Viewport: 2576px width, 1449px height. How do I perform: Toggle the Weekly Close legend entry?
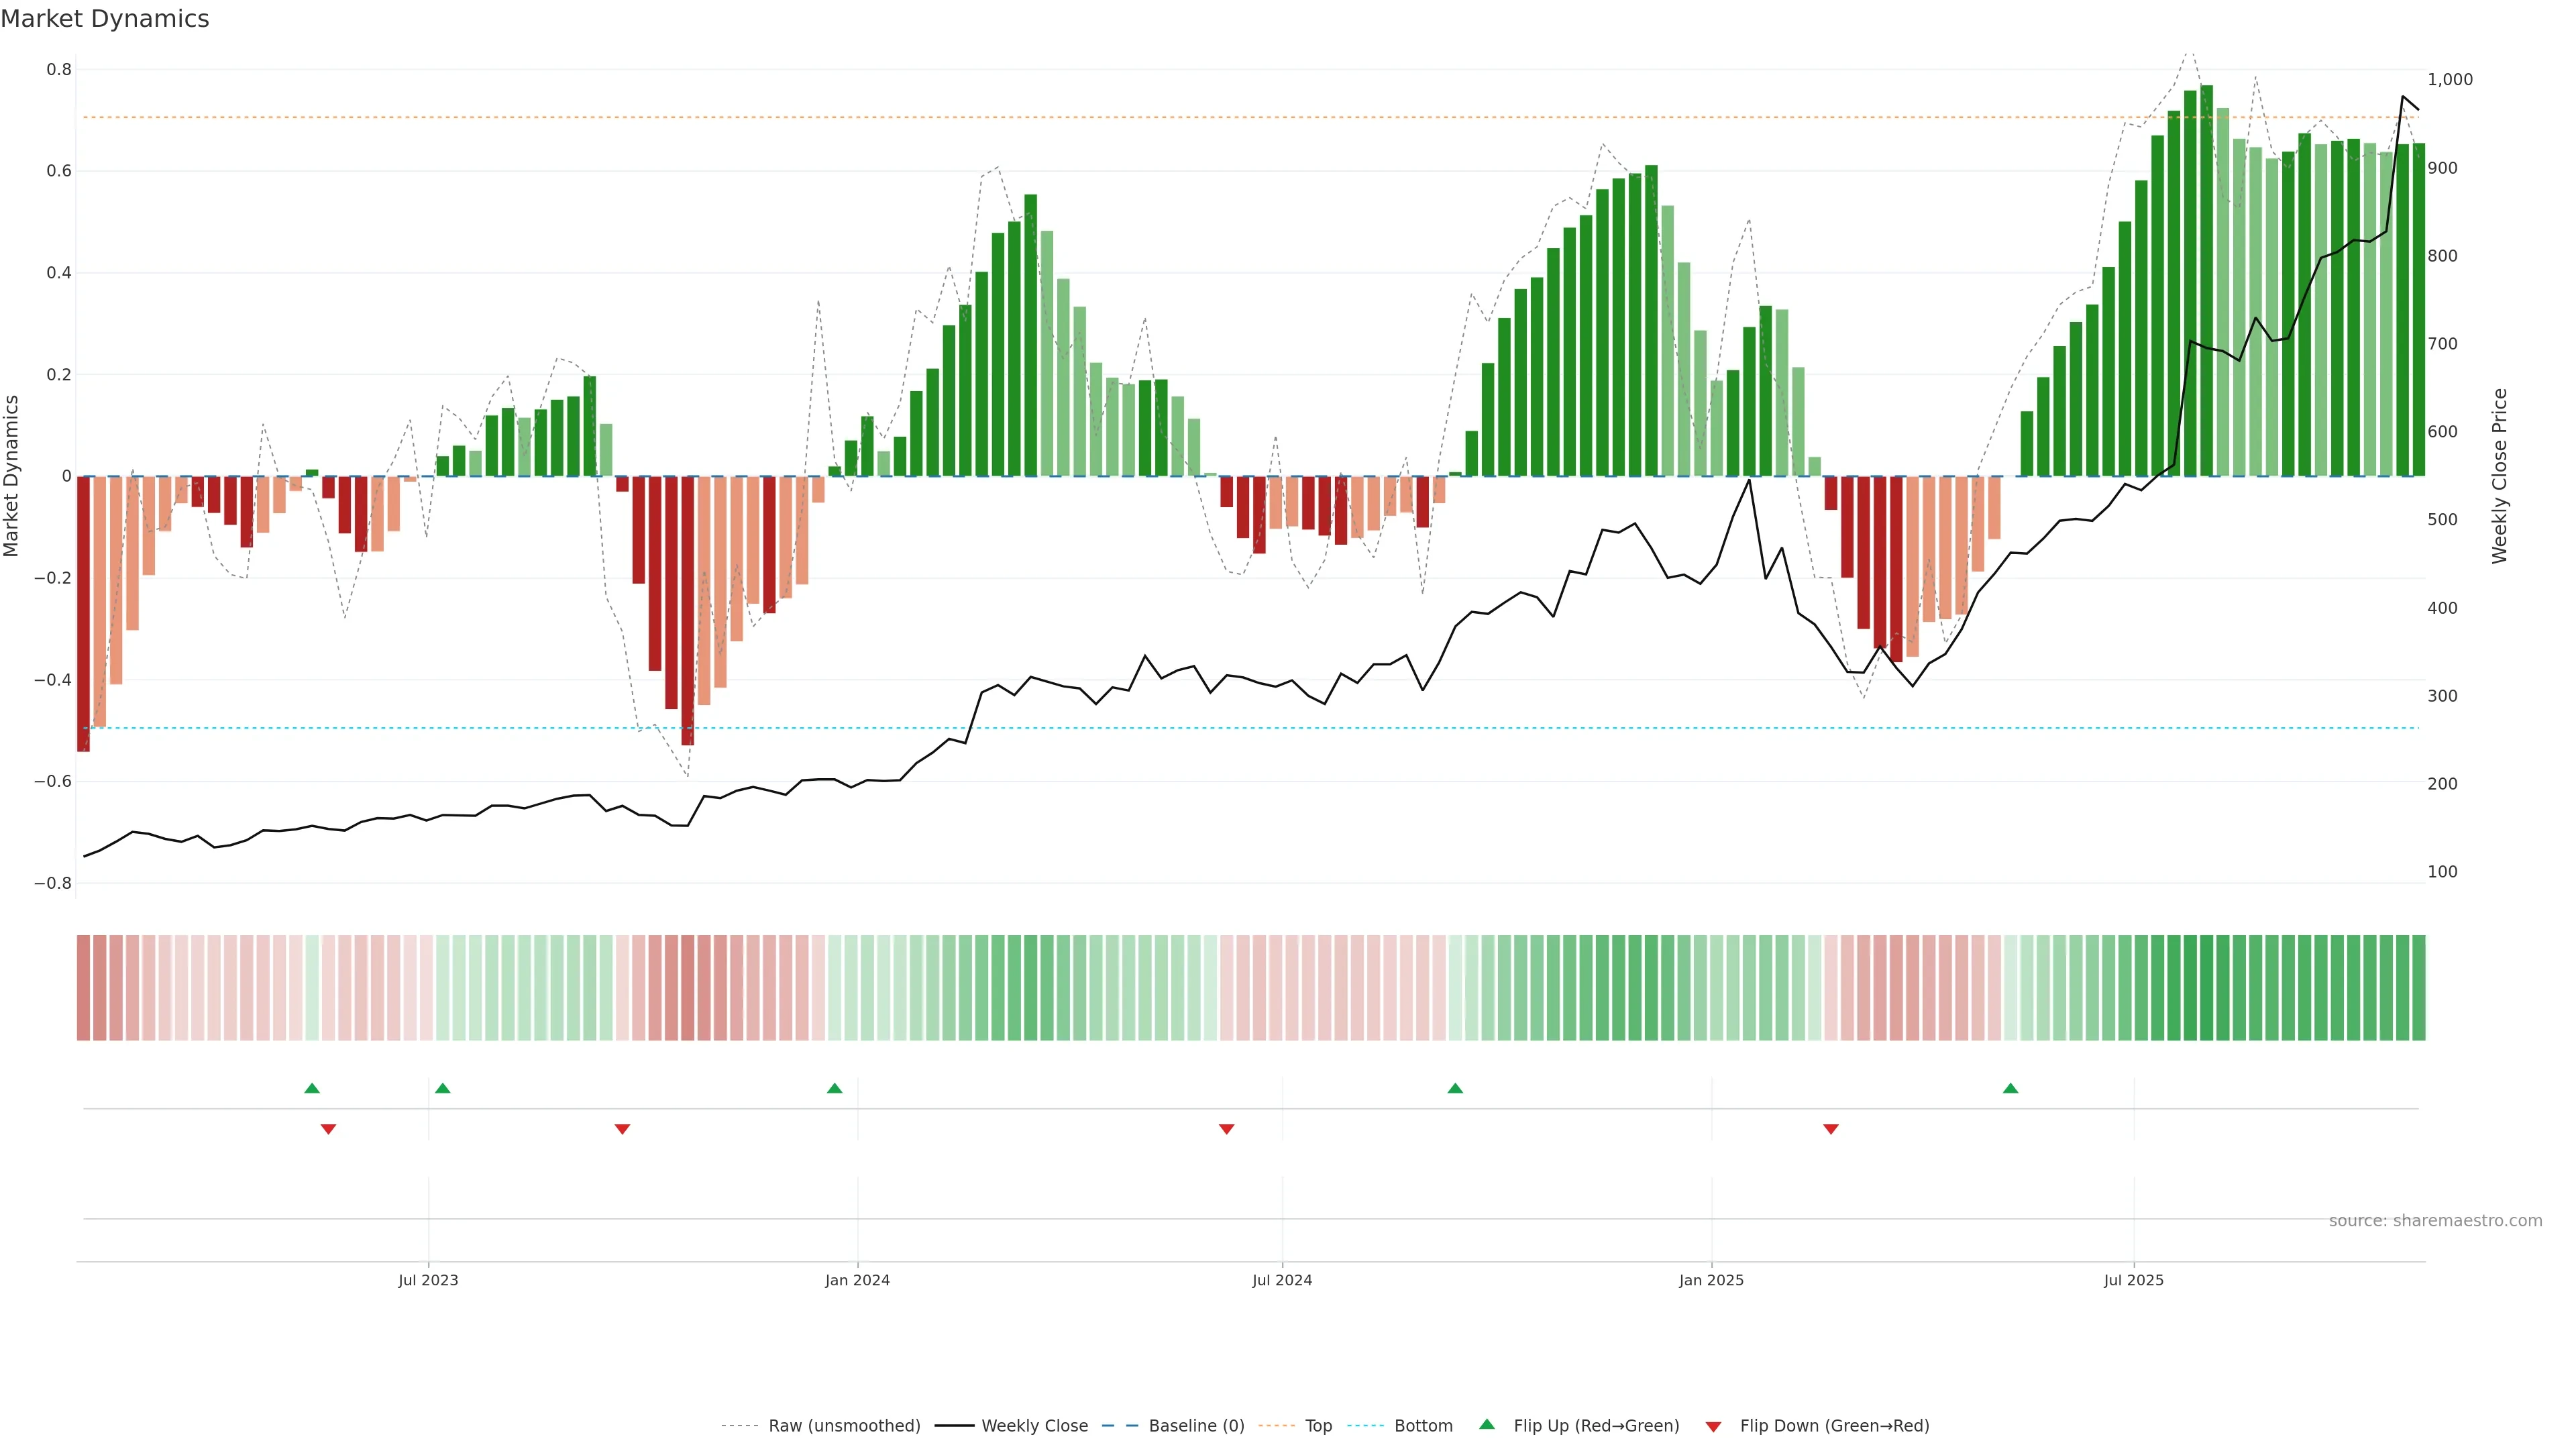(x=1034, y=1426)
